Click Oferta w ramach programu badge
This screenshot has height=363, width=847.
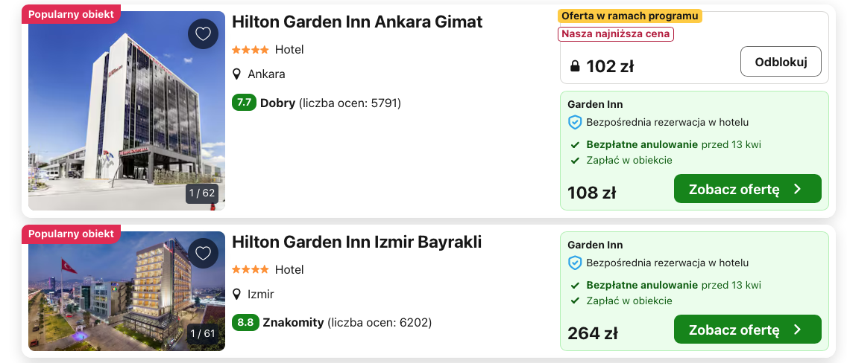tap(630, 16)
